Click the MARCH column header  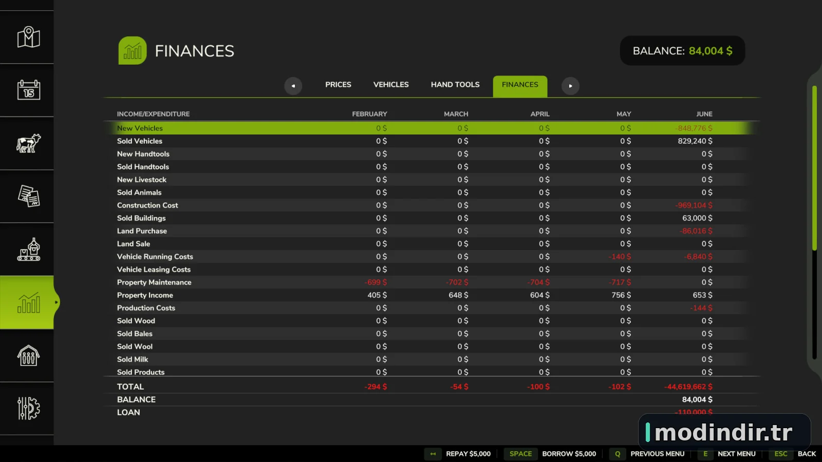[456, 114]
